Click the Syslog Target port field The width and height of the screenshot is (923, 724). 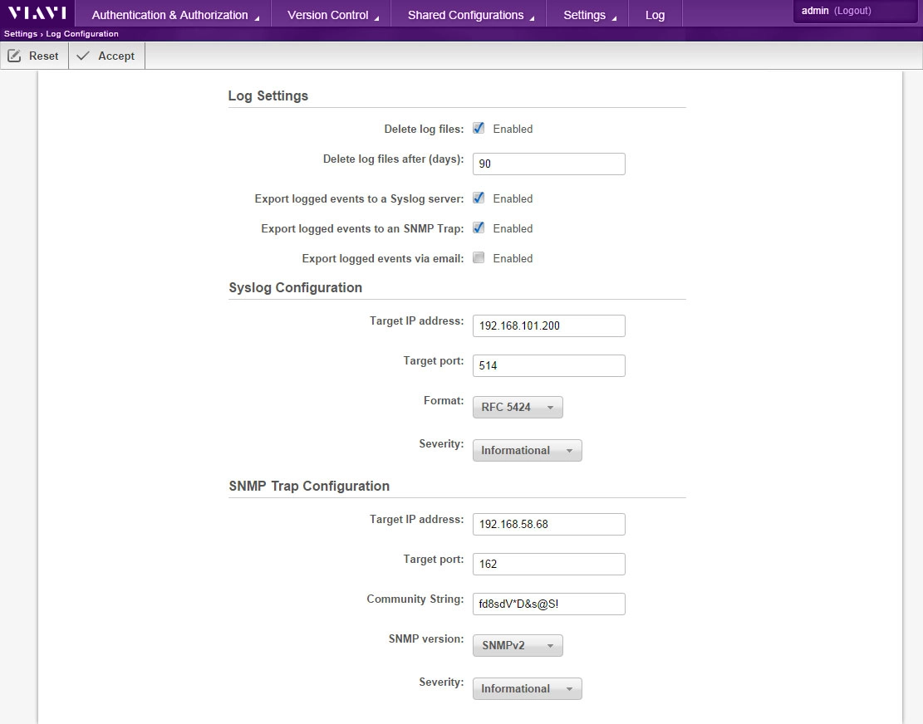[548, 366]
